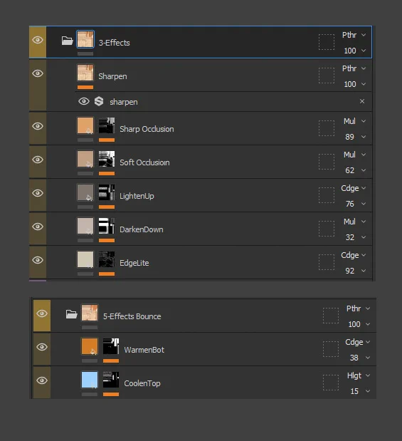Open opacity 32 dropdown for DarkenDown
402x441 pixels.
tap(356, 237)
